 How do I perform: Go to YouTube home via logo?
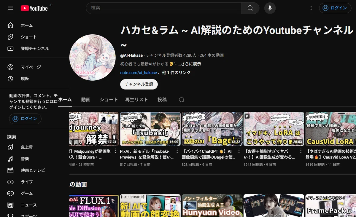point(34,8)
